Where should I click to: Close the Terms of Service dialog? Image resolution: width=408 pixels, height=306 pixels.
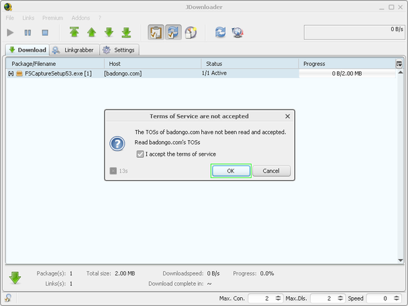pyautogui.click(x=288, y=116)
